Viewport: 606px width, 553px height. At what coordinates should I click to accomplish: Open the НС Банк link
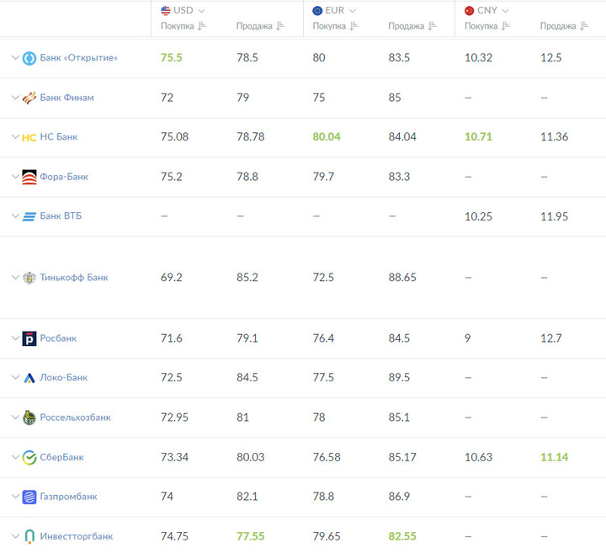coord(59,137)
